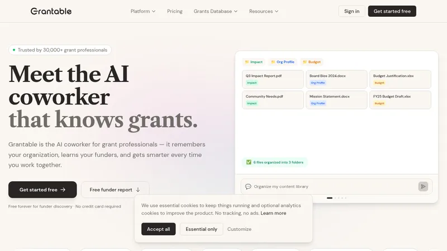Accept all cookies
447x251 pixels.
pos(158,229)
